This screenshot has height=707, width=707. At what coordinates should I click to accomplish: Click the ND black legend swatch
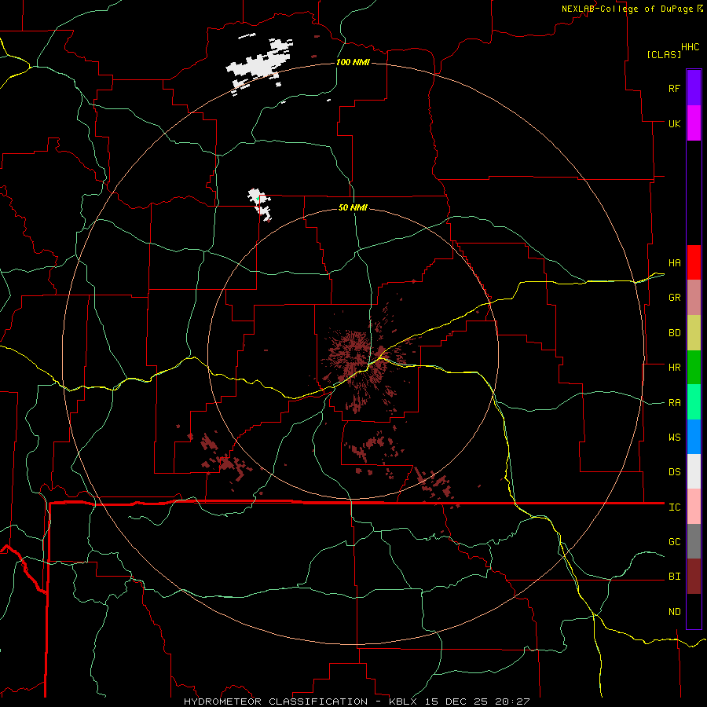694,611
